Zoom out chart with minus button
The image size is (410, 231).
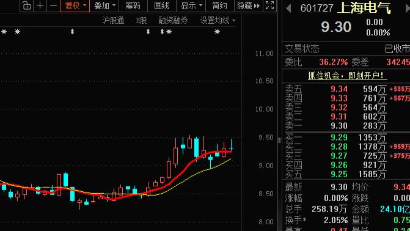(x=53, y=5)
